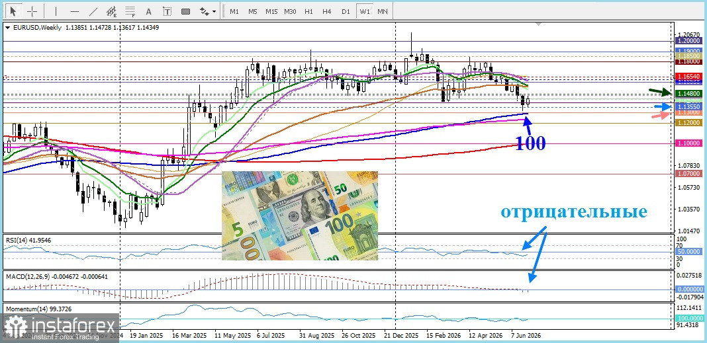Viewport: 707px width, 343px height.
Task: Select the trendline drawing tool
Action: 93,11
